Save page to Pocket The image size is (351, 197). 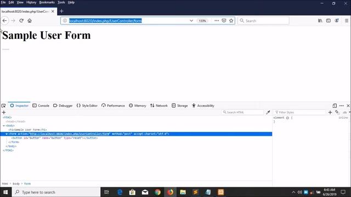(x=224, y=21)
